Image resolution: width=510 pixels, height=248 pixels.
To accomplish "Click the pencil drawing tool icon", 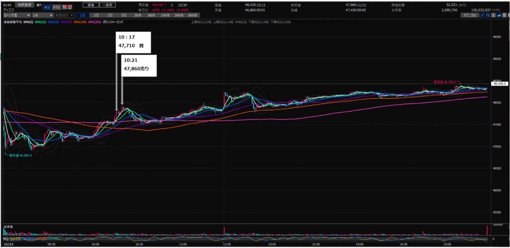I will click(x=482, y=15).
